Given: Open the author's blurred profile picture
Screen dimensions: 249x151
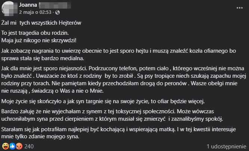Looking at the screenshot, I should 9,9.
